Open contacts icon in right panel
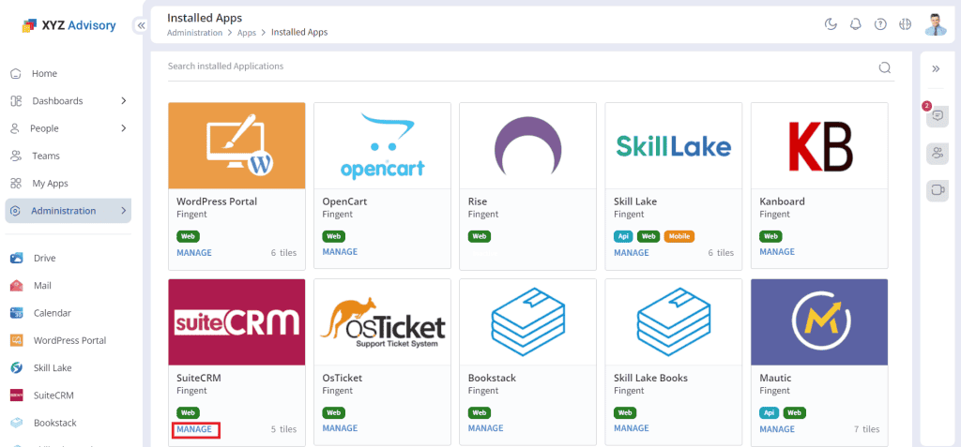The width and height of the screenshot is (961, 447). 938,153
